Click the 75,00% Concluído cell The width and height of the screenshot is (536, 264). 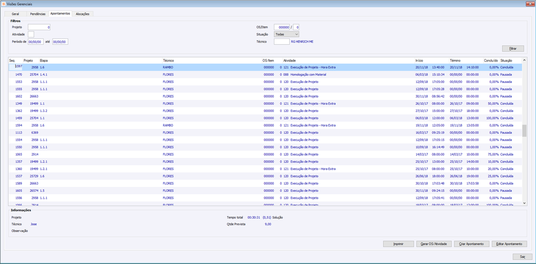tap(494, 154)
